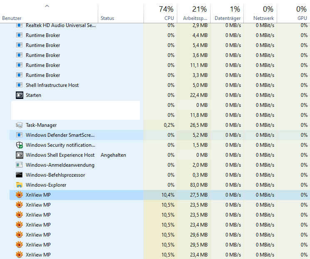Select the Windows Shell Experience Host name
The image size is (310, 259).
pos(60,155)
